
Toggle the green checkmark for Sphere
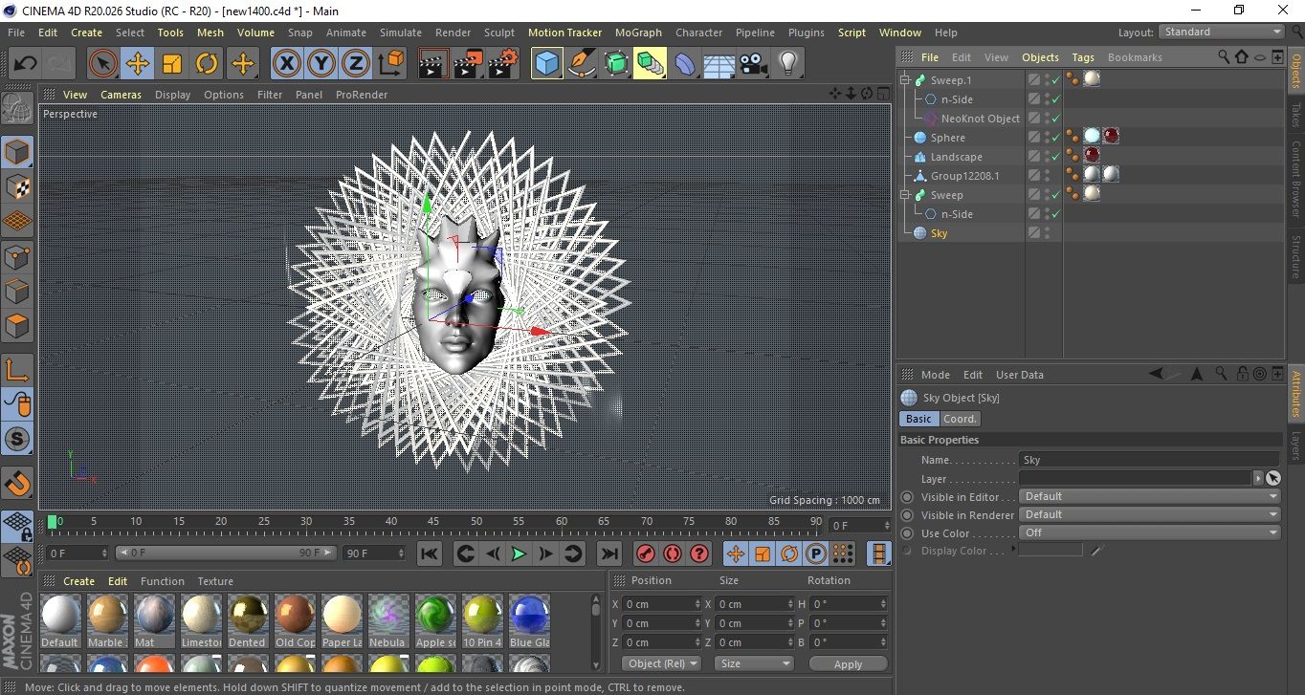tap(1056, 138)
